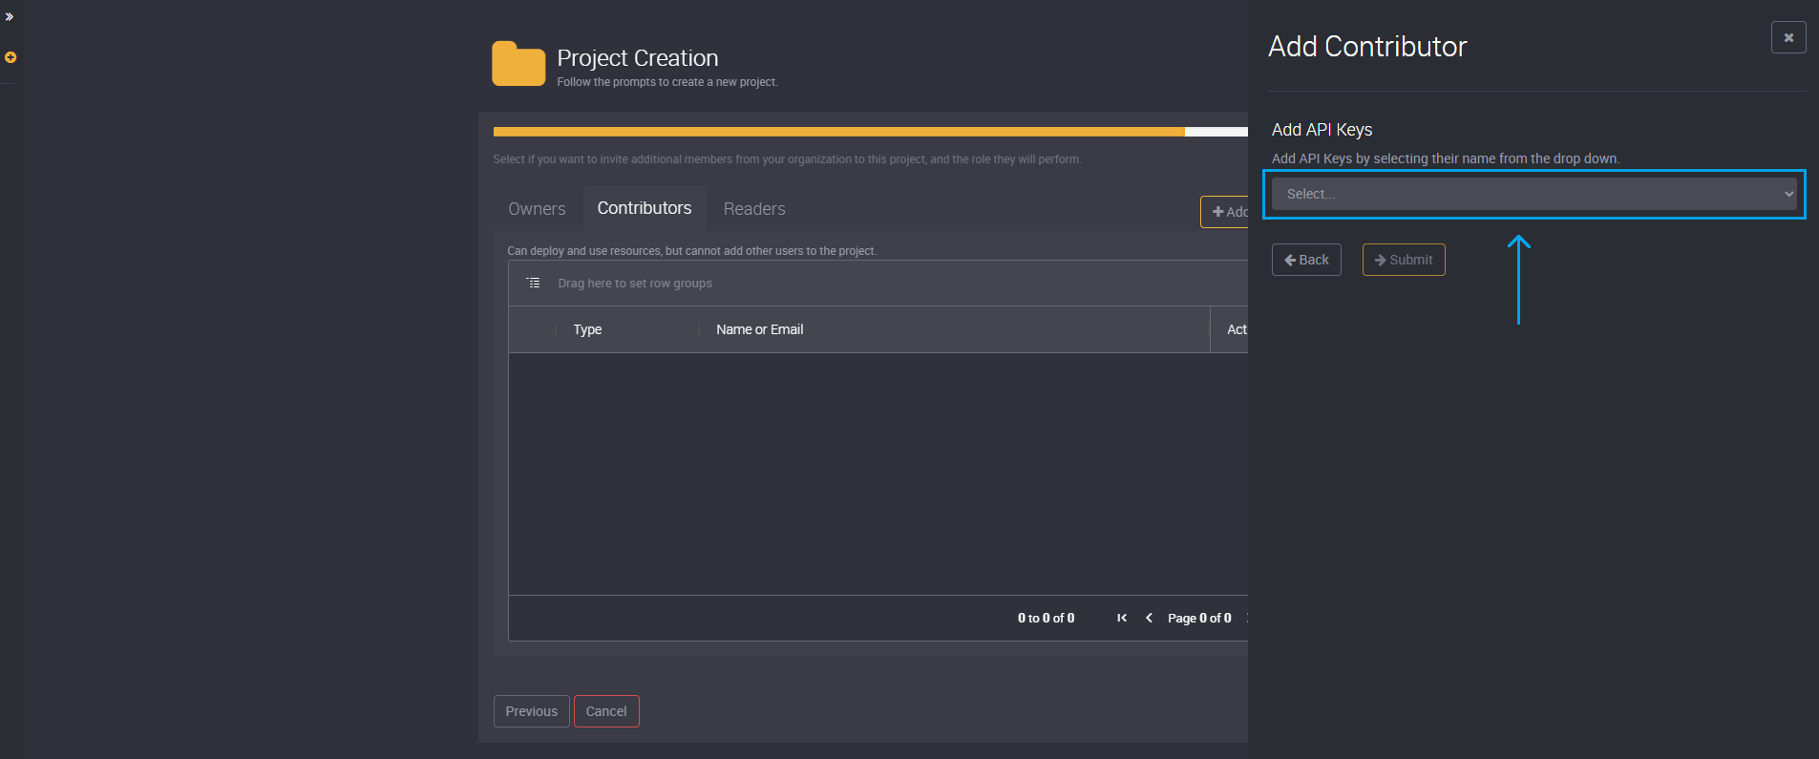Click the Submit button

click(x=1404, y=260)
